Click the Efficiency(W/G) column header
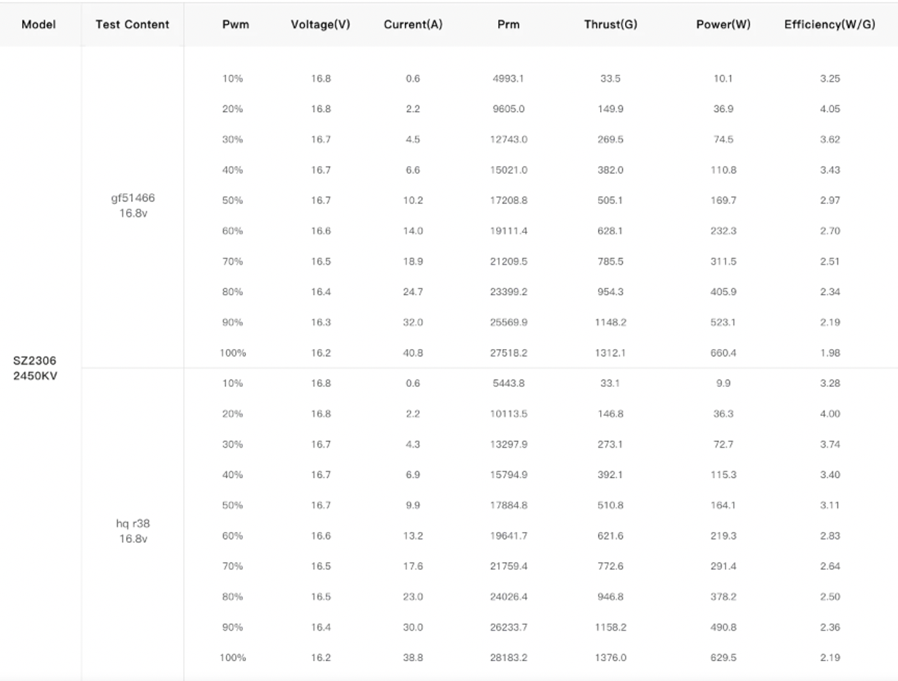The width and height of the screenshot is (898, 681). coord(830,24)
